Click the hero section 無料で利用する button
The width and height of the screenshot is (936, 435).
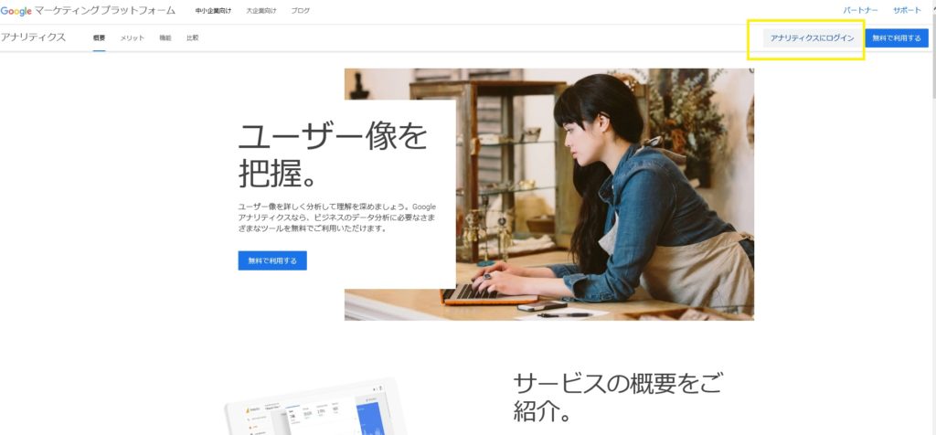[x=272, y=260]
